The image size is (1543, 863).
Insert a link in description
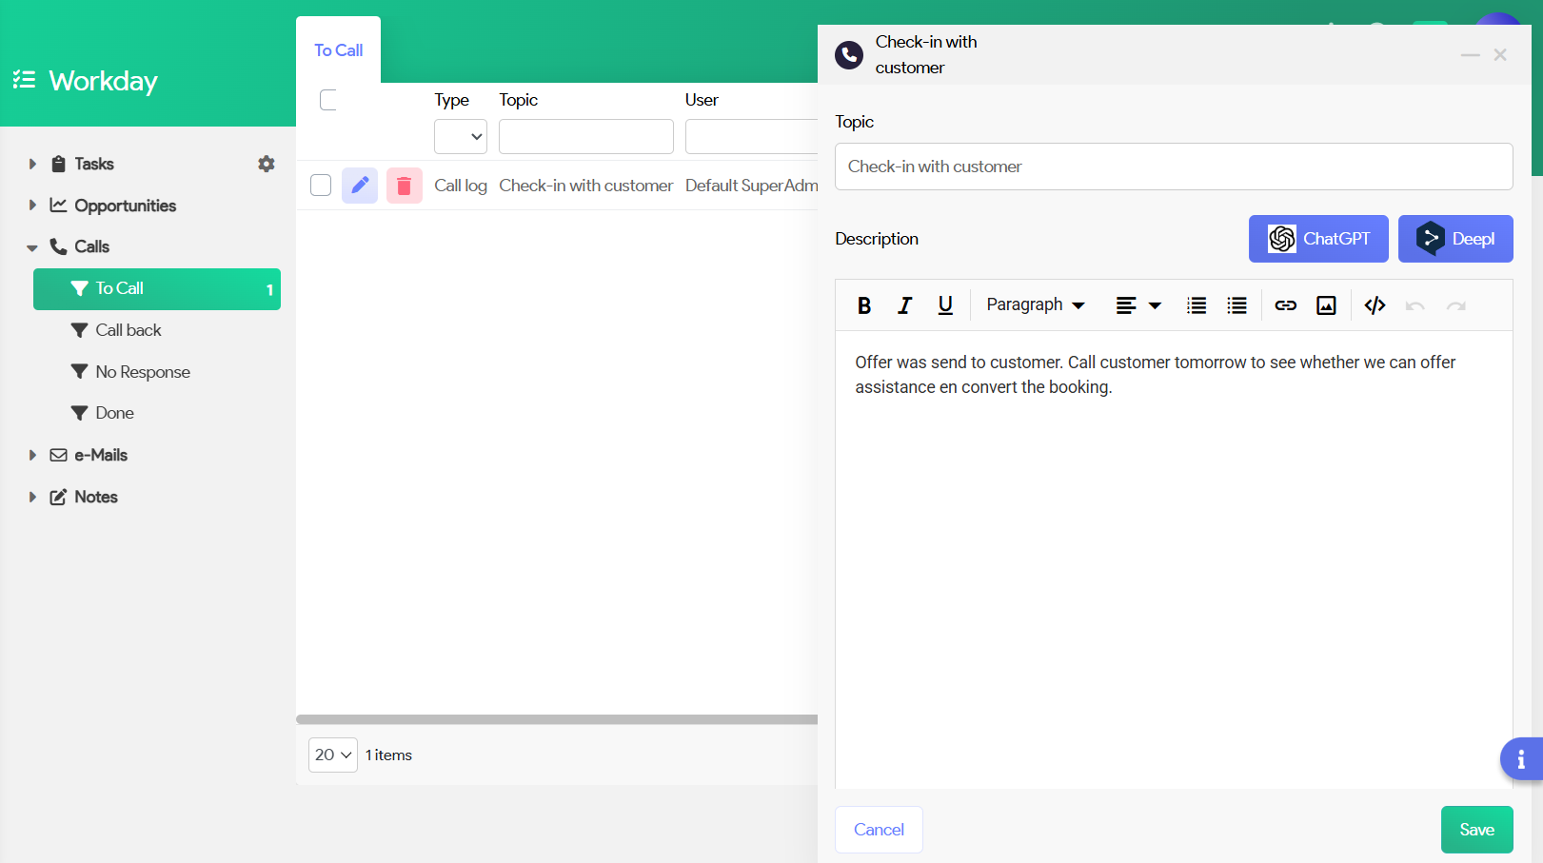1285,305
